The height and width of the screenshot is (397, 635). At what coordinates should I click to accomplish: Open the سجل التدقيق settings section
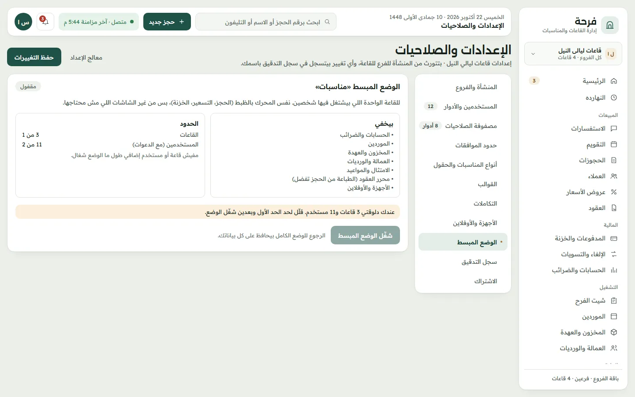463,262
